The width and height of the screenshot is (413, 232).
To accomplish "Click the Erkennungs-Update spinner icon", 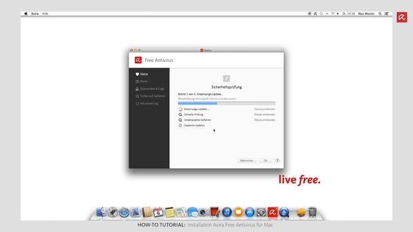I will [180, 109].
